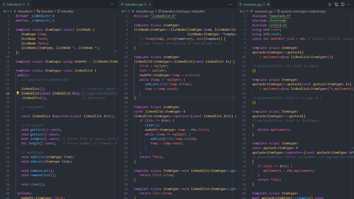Close the linkedlist.h tab
This screenshot has height=199, width=354.
[28, 4]
